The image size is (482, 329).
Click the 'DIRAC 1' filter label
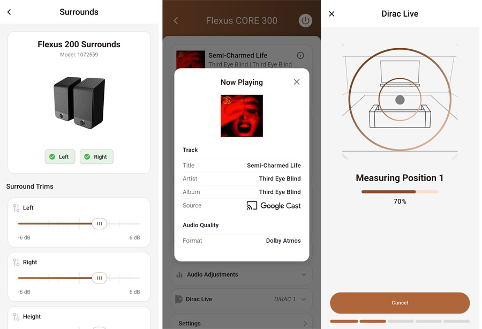[285, 299]
